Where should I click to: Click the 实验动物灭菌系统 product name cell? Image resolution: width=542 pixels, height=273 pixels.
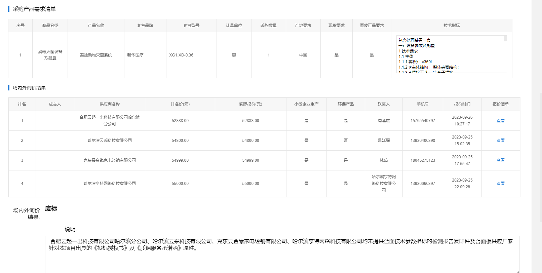(x=96, y=55)
